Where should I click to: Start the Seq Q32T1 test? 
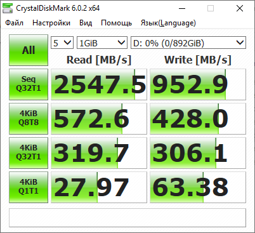coord(29,84)
